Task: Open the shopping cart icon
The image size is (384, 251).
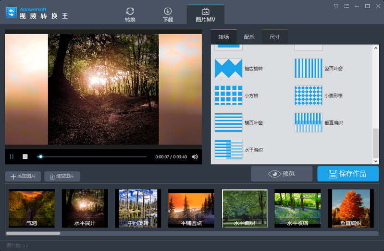Action: 336,6
